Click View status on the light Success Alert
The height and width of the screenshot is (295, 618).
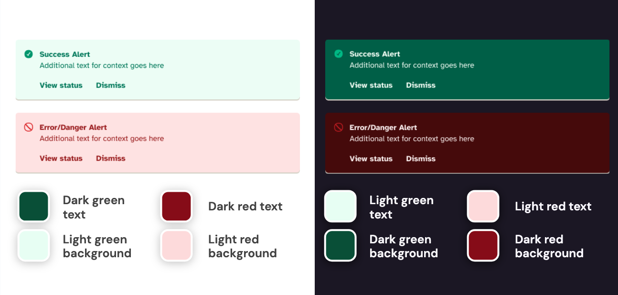coord(61,85)
